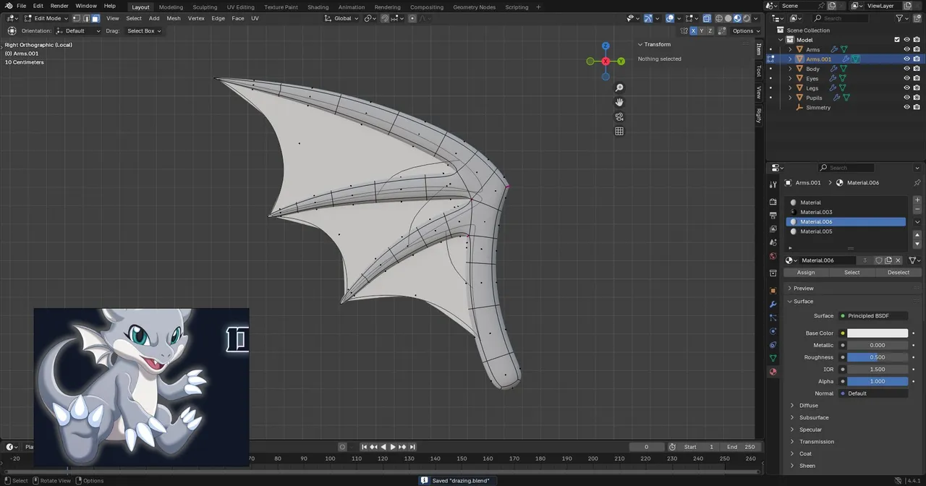
Task: Uncheck Model collection exclude checkbox
Action: [x=897, y=40]
